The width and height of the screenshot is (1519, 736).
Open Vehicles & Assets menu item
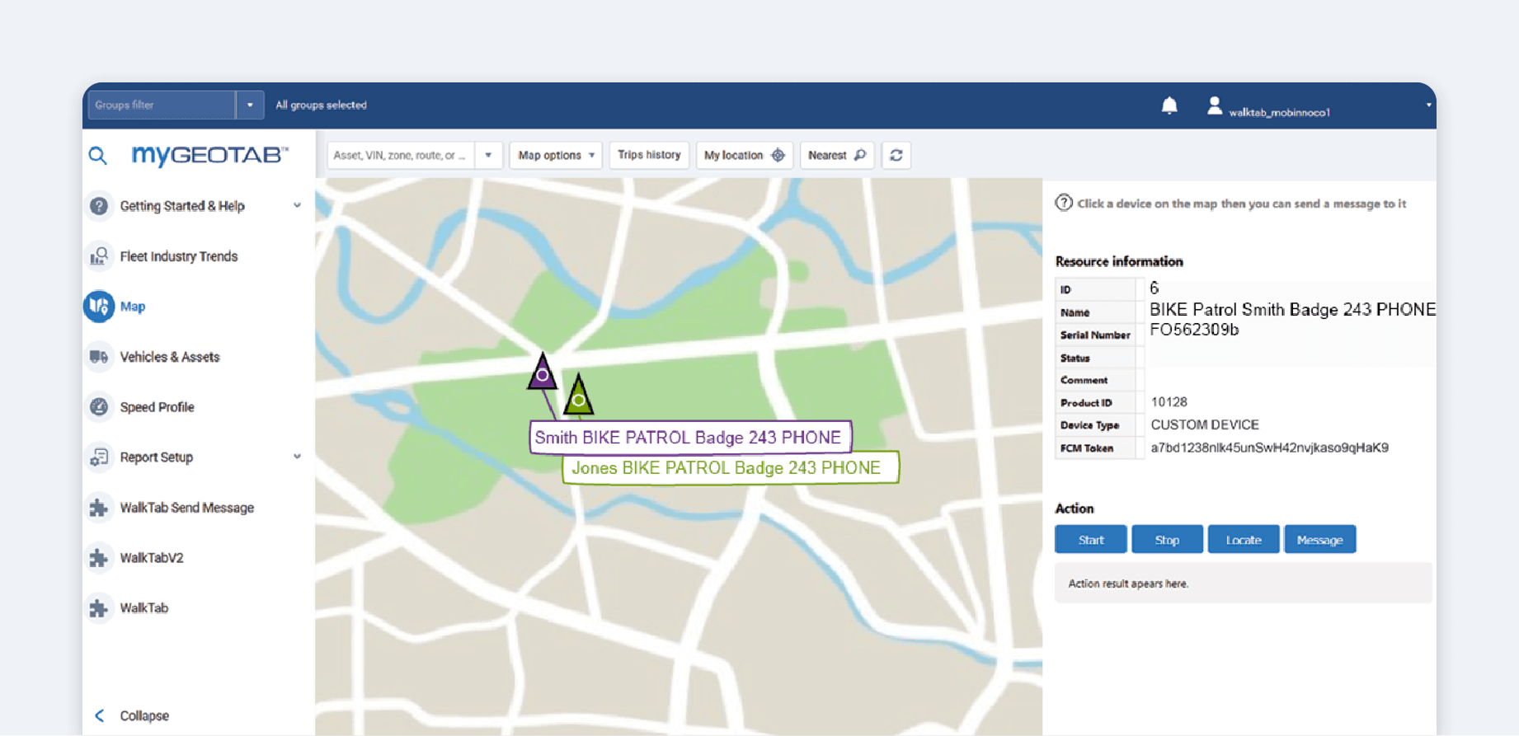pos(170,357)
